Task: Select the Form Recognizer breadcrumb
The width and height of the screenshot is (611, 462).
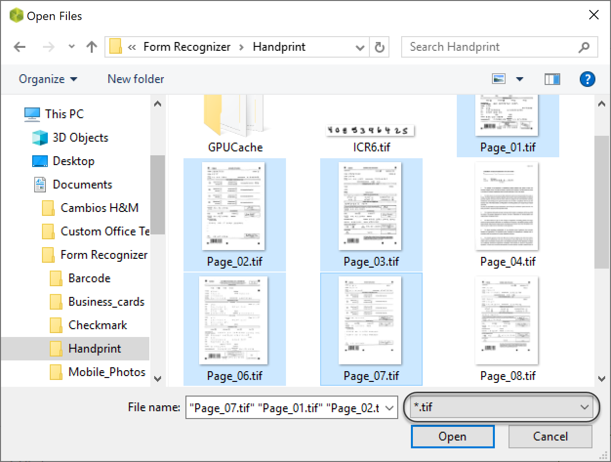Action: (x=187, y=47)
